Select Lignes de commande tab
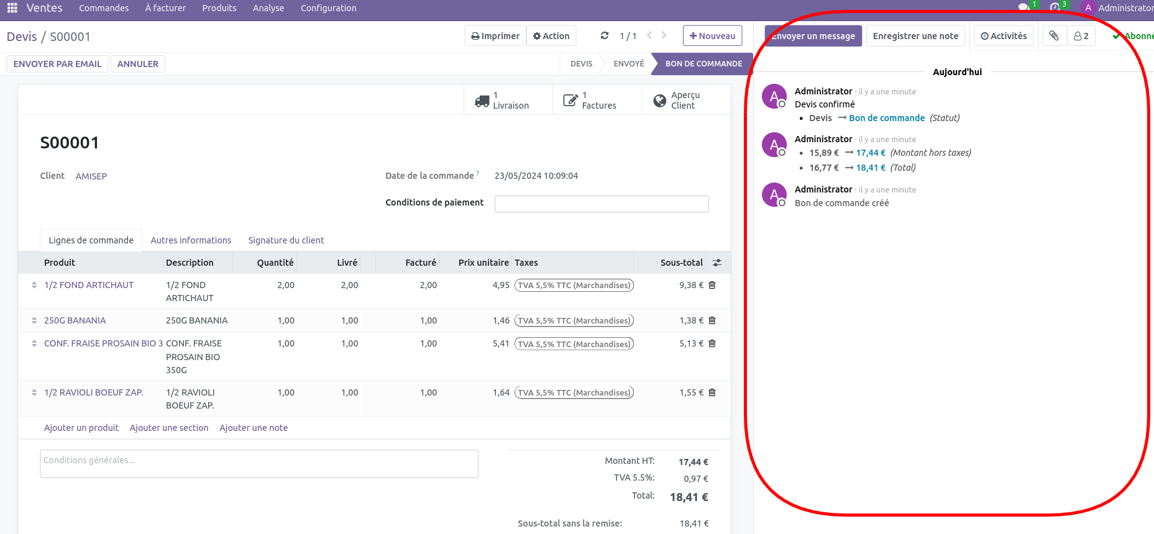The height and width of the screenshot is (534, 1154). click(91, 240)
